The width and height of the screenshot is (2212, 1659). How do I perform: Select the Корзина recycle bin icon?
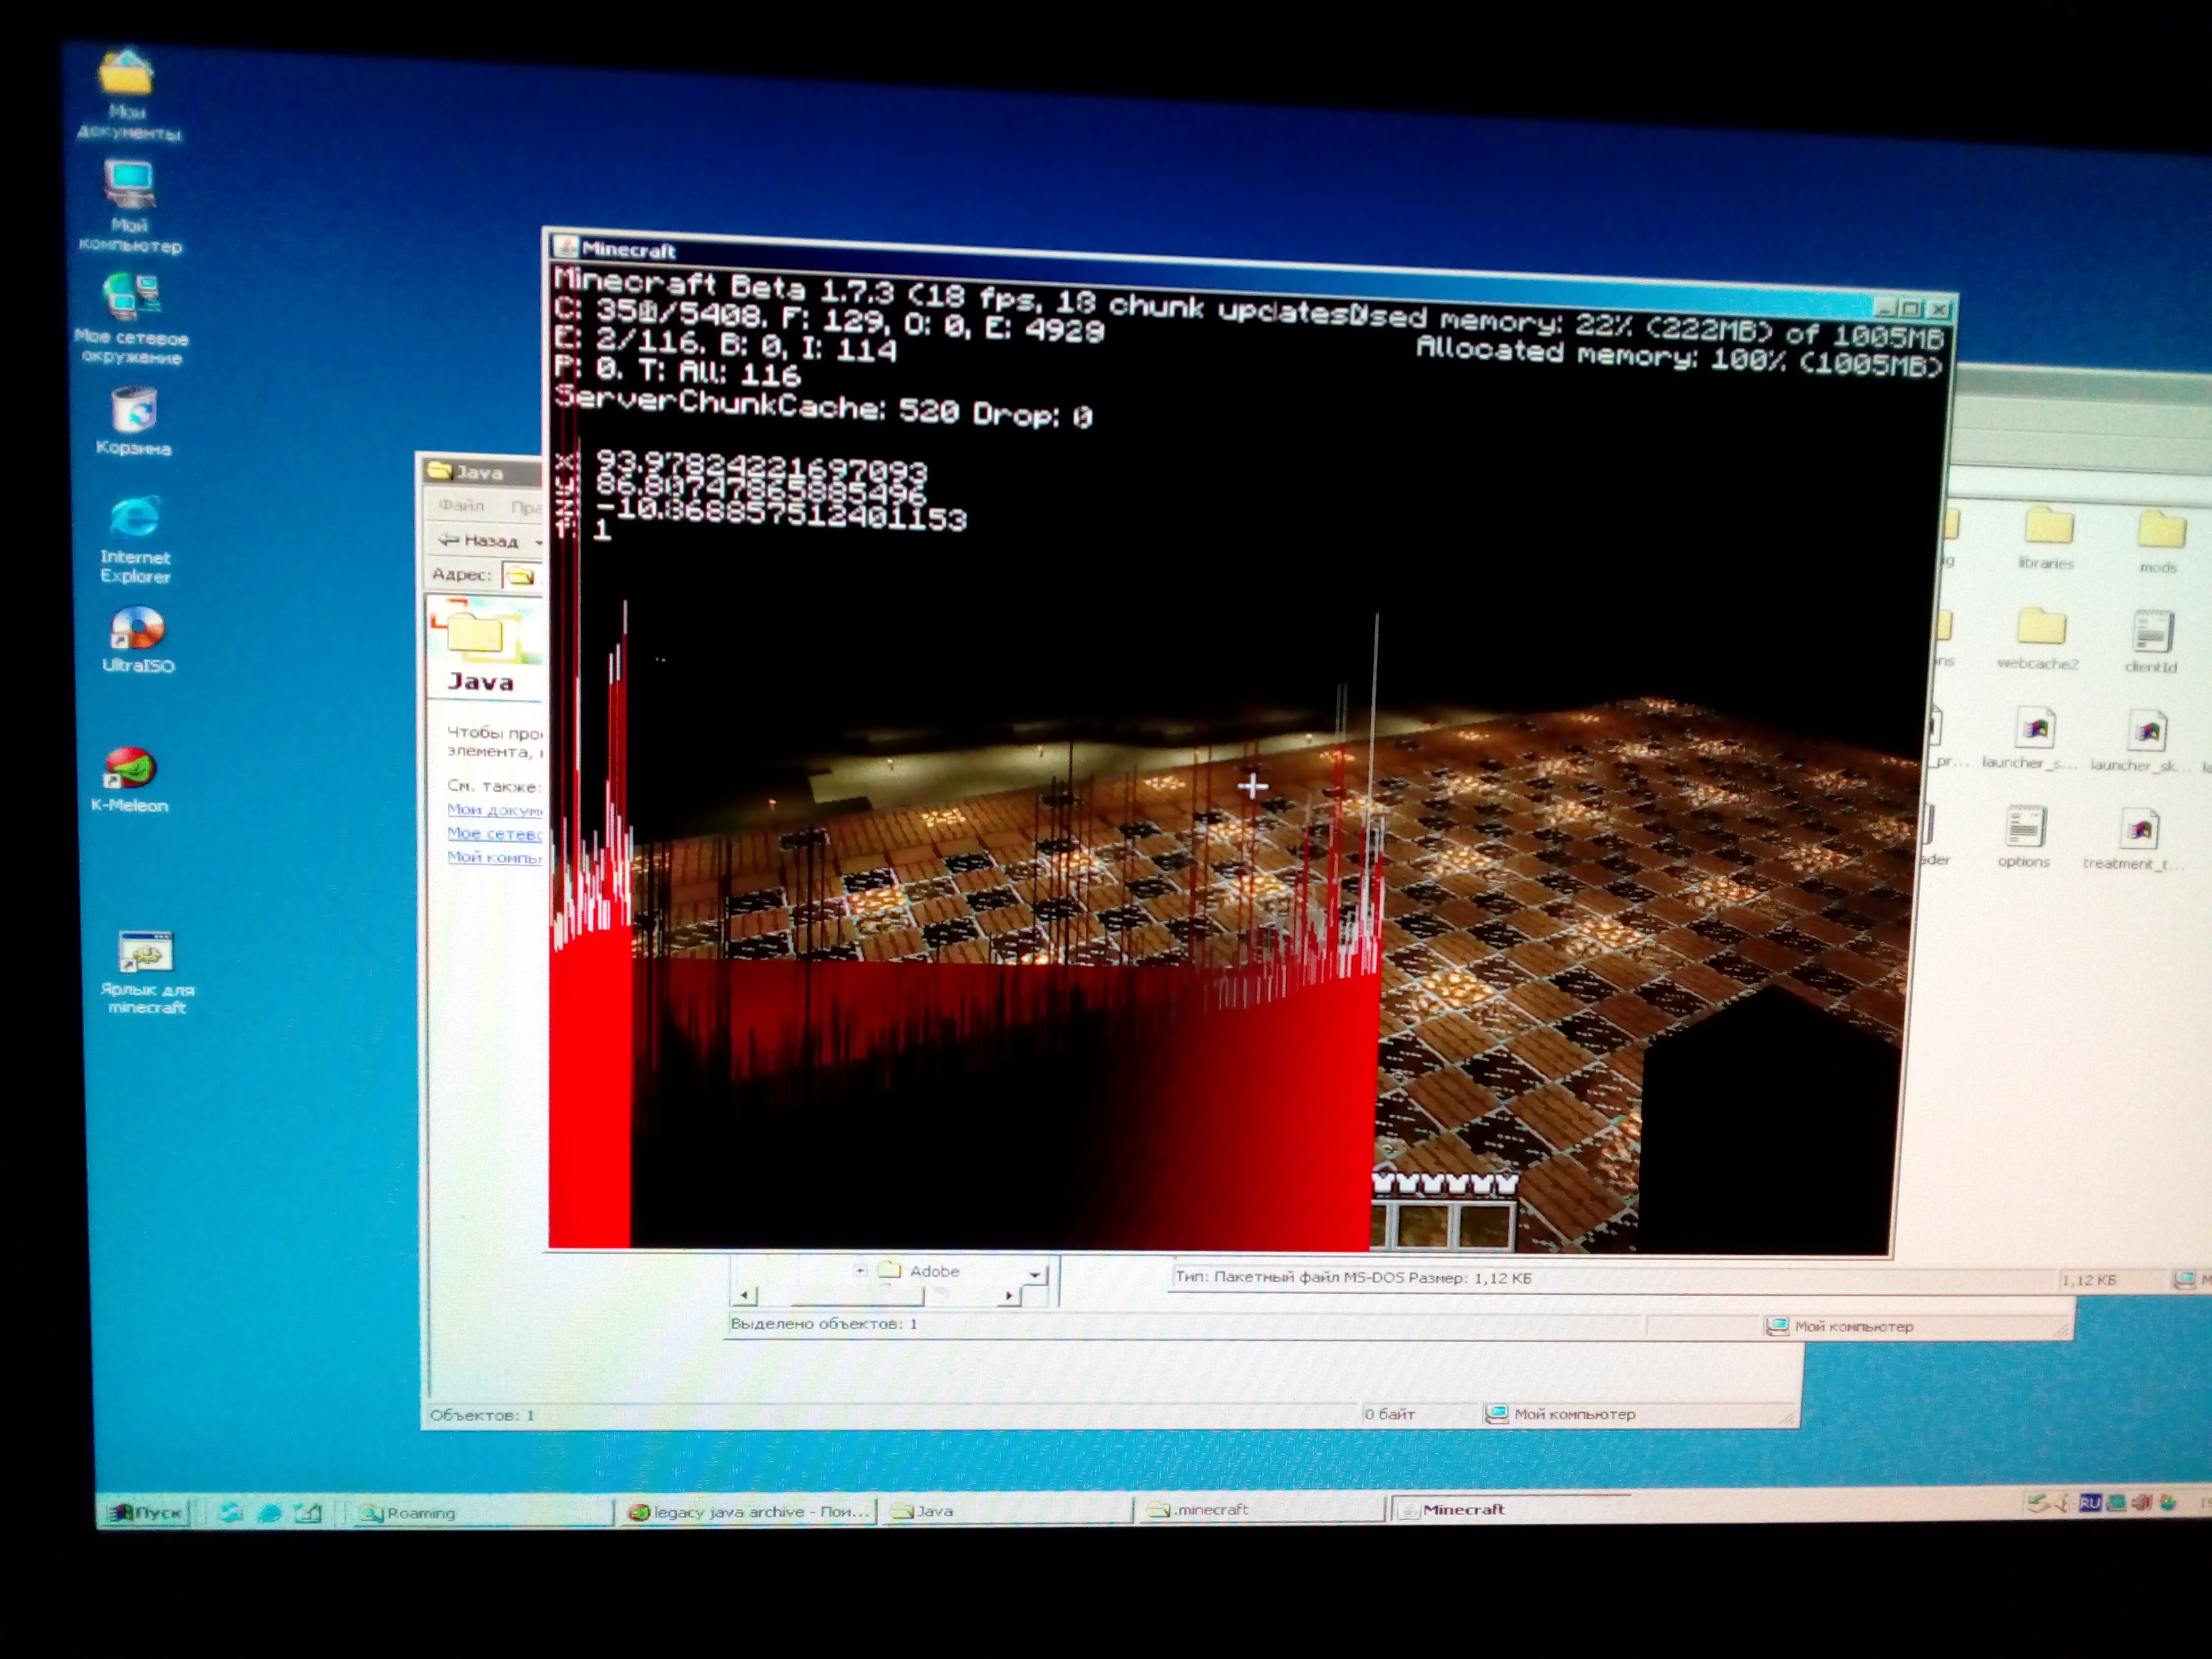pos(134,420)
